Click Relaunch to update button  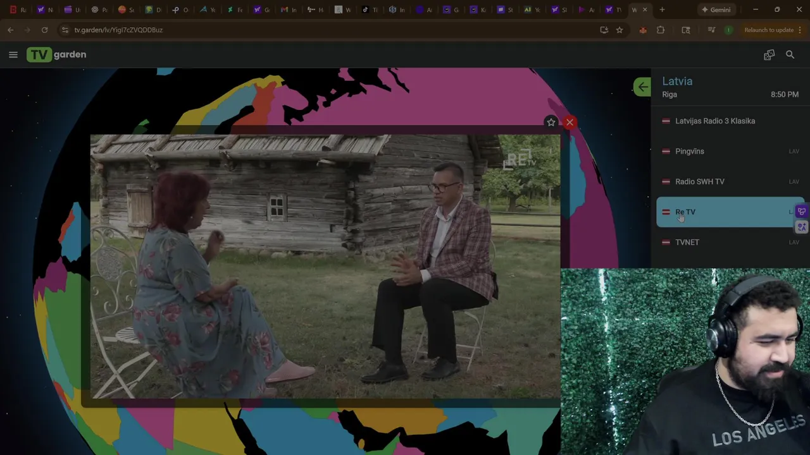(769, 30)
